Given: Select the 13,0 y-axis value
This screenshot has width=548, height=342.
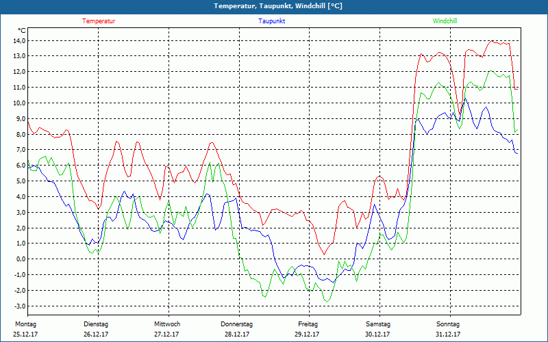Looking at the screenshot, I should coord(19,56).
